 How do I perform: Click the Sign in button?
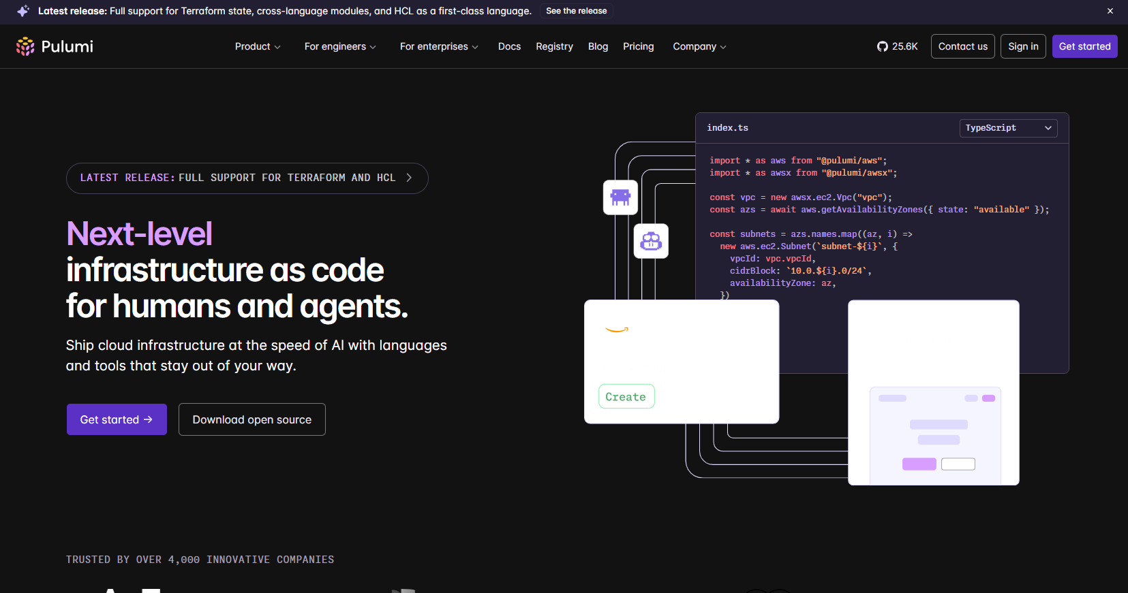click(x=1023, y=46)
